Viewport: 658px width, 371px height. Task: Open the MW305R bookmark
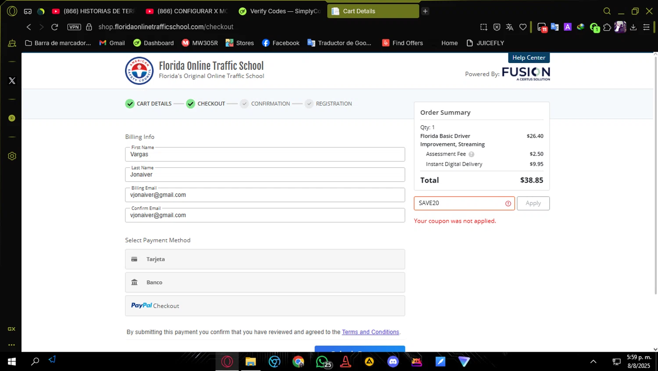pos(200,43)
